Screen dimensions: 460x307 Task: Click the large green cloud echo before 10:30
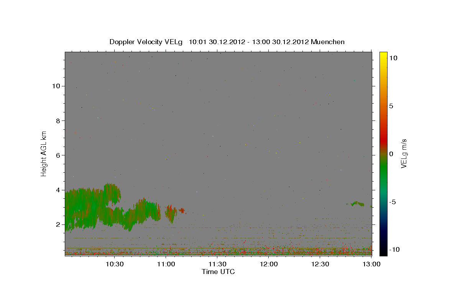click(92, 207)
